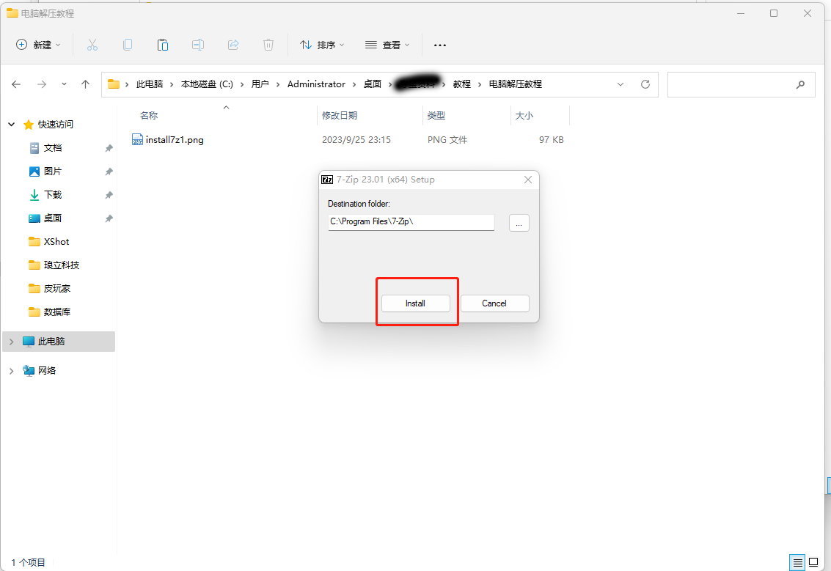The image size is (831, 571).
Task: Open 图片 in quick access
Action: pos(53,171)
